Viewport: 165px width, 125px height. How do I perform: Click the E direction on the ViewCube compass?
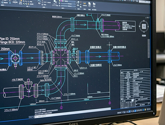tap(148, 27)
